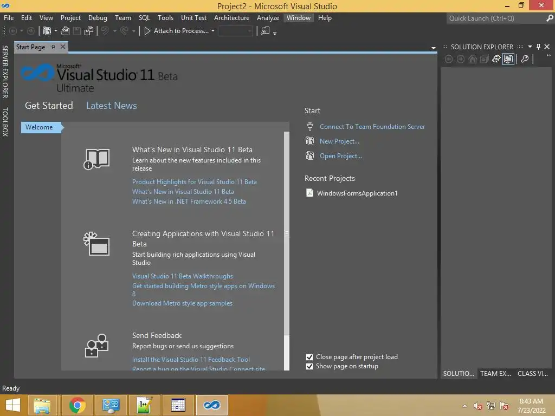Uncheck Show page on startup
This screenshot has height=416, width=555.
click(309, 367)
